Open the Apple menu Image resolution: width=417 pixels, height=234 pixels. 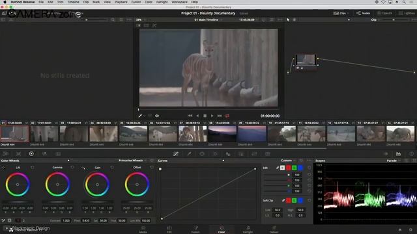(x=5, y=2)
